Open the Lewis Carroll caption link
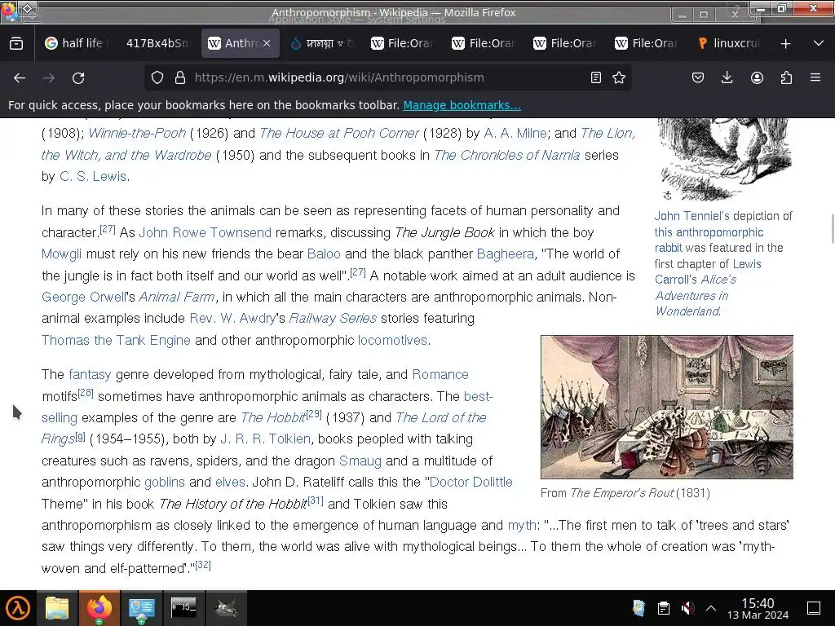Screen dimensions: 835x626 coord(708,271)
